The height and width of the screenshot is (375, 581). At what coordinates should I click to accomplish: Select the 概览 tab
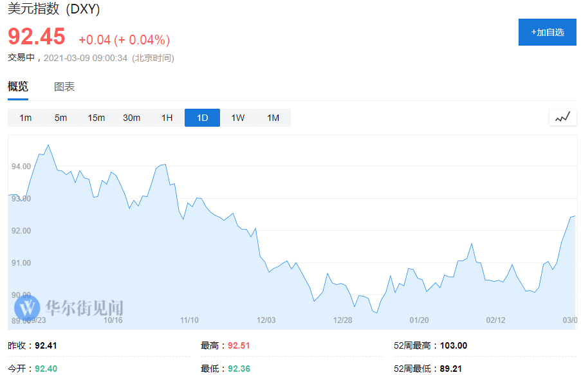coord(18,86)
